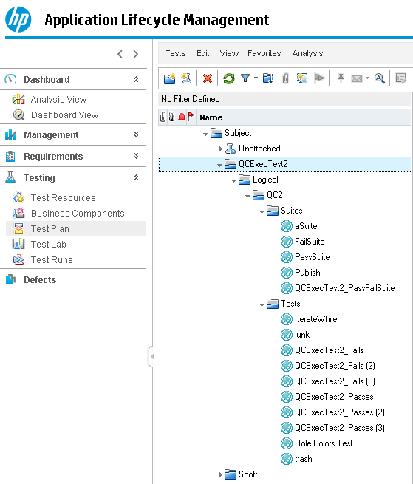The height and width of the screenshot is (484, 413).
Task: Click the Filter funnel icon
Action: (245, 78)
